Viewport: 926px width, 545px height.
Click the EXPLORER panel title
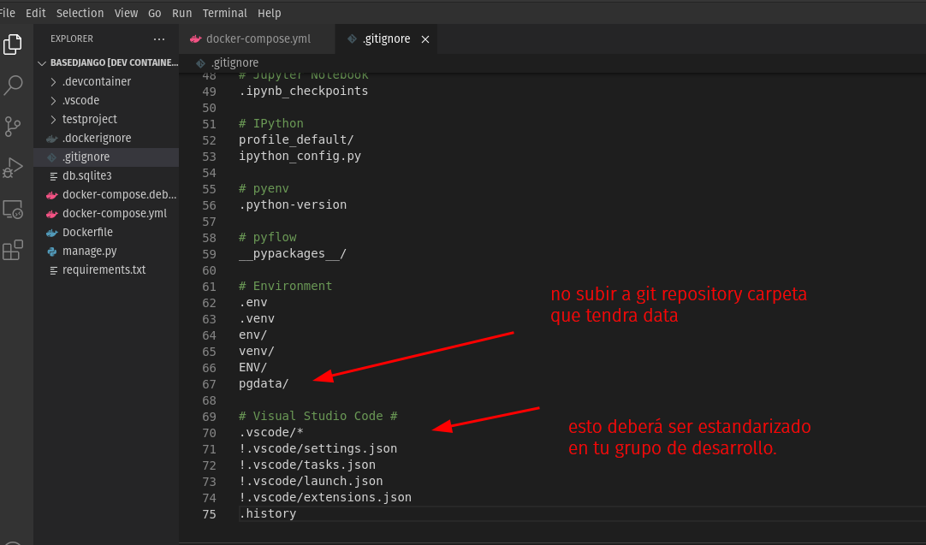coord(71,39)
